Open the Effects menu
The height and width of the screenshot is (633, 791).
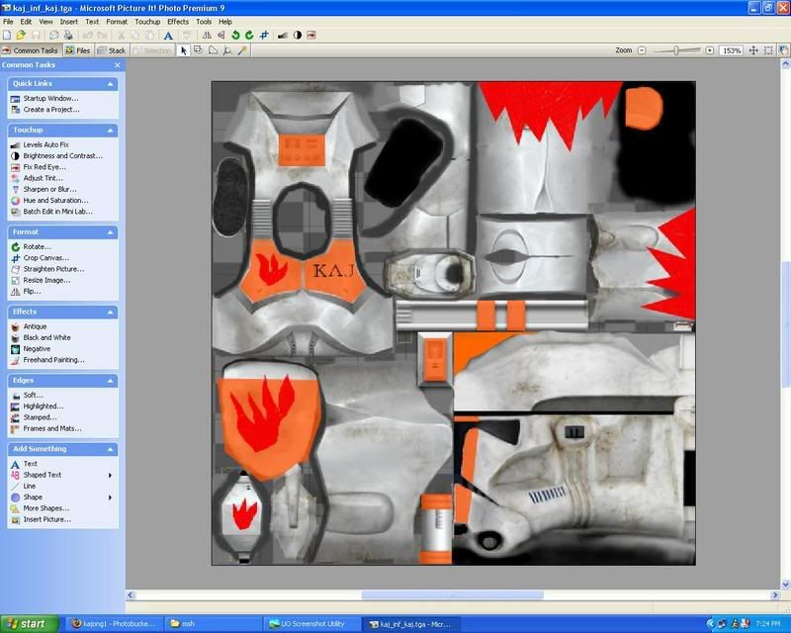178,22
